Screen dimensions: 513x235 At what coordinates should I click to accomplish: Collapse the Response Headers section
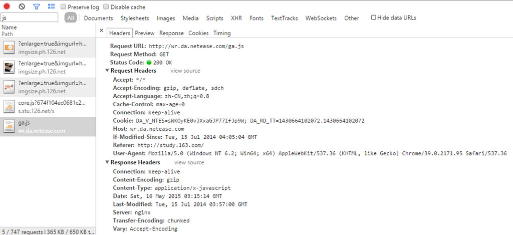tap(107, 163)
